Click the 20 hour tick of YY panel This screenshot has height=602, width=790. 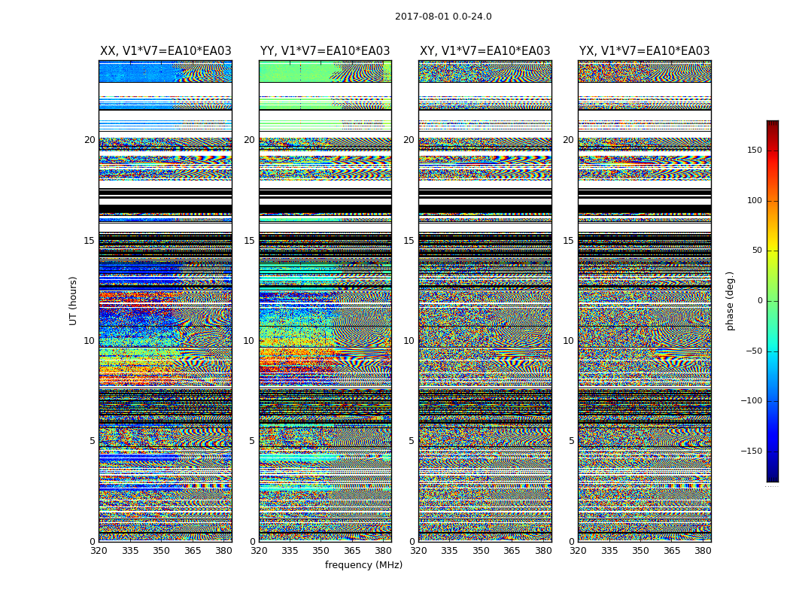pyautogui.click(x=249, y=140)
